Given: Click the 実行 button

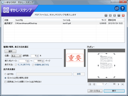Looking at the screenshot, I should (114, 91).
